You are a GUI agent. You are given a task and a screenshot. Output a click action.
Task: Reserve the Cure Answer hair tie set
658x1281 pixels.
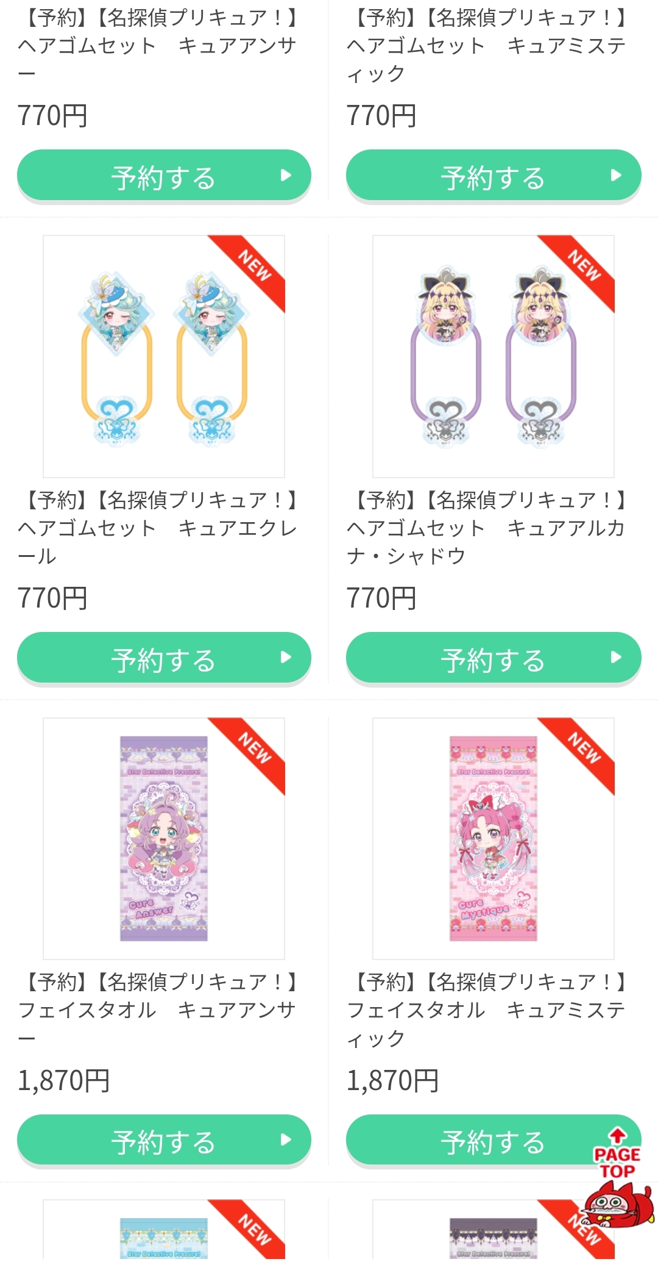coord(164,175)
